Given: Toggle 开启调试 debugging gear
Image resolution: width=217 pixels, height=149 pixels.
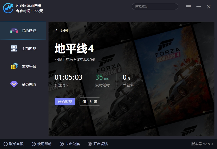Looking at the screenshot, I should coord(90,144).
